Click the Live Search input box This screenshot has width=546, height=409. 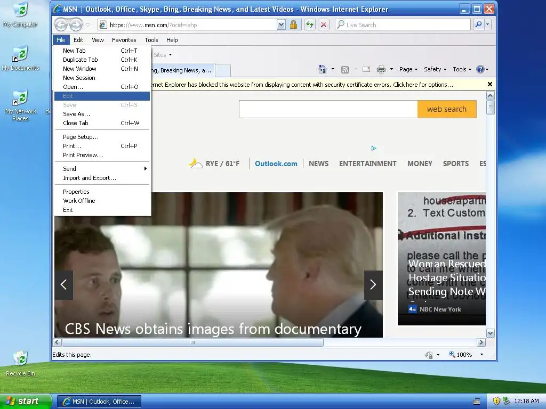tap(403, 24)
